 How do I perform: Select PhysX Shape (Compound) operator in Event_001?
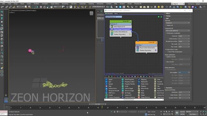(121, 29)
